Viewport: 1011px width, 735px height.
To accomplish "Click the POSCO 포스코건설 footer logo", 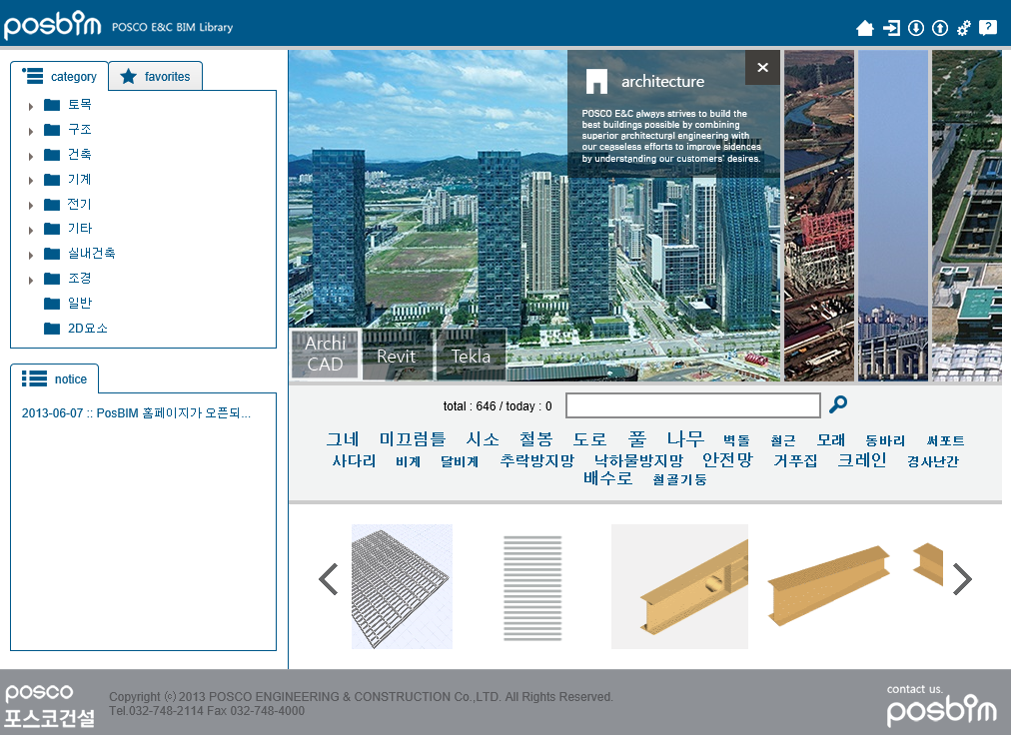I will 50,706.
